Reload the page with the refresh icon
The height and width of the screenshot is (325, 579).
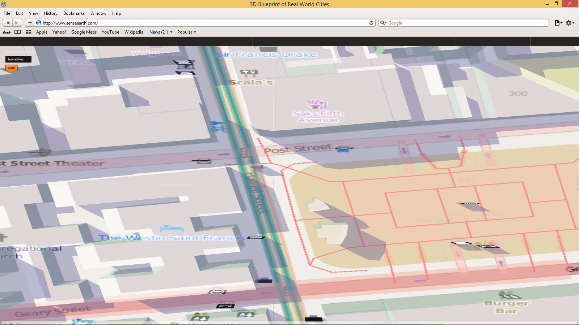pos(371,23)
